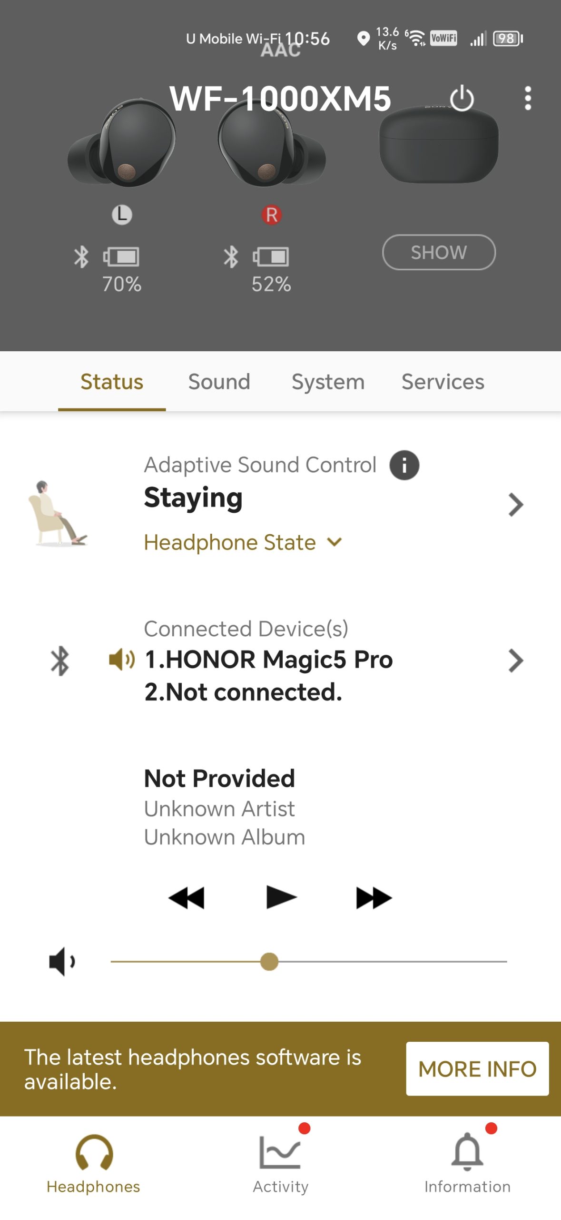Viewport: 561px width, 1220px height.
Task: Tap the power icon beside WF-1000XM5
Action: [462, 99]
